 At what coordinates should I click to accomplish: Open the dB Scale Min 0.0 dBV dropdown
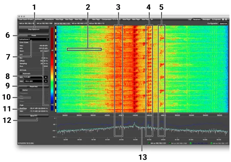34,77
